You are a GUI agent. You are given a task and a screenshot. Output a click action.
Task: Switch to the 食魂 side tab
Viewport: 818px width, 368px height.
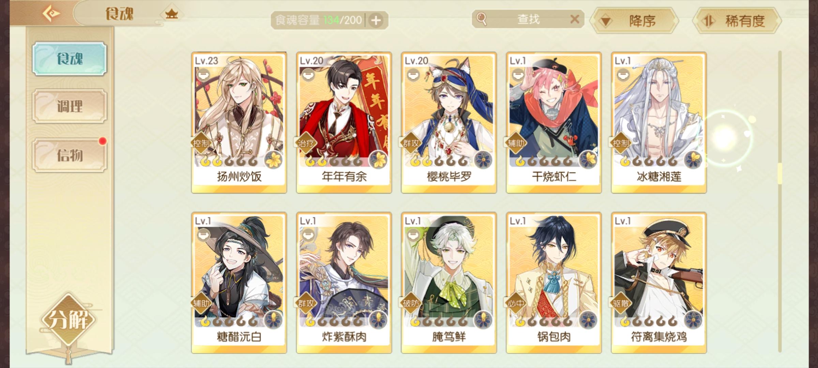(x=70, y=59)
